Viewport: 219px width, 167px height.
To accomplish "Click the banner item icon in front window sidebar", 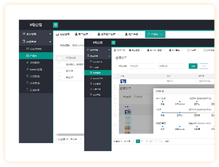I will tap(91, 78).
